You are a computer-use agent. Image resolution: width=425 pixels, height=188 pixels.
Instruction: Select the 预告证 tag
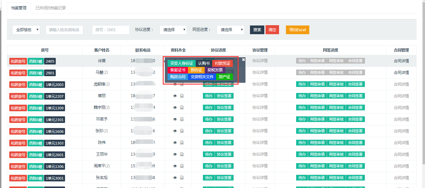click(196, 70)
